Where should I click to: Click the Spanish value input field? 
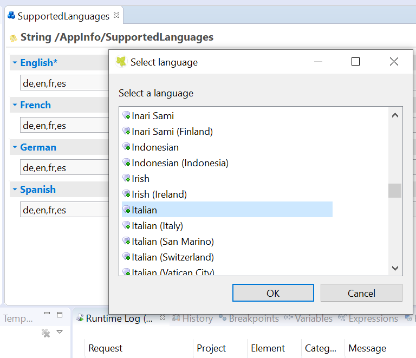[x=64, y=209]
